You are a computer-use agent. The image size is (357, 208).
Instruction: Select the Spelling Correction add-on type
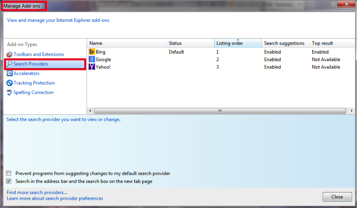click(34, 92)
